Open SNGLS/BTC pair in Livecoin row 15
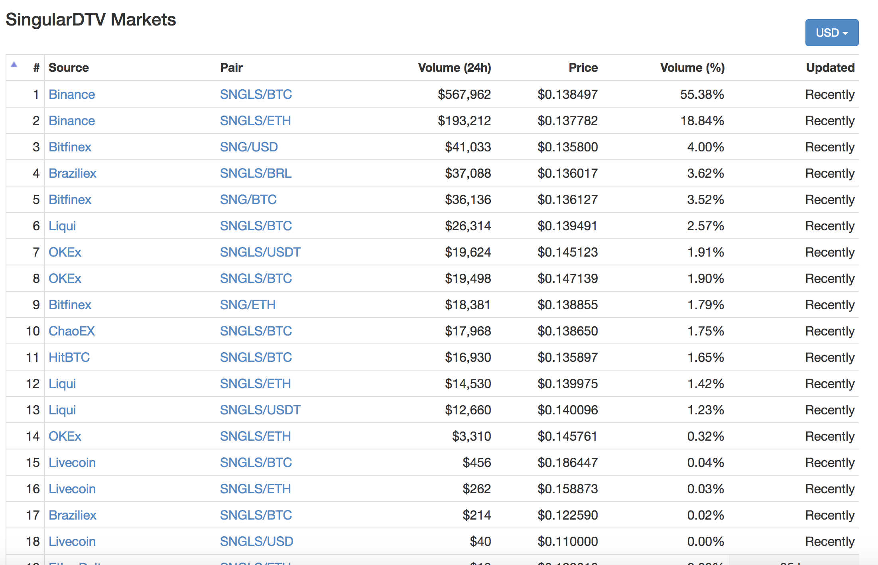 point(256,463)
